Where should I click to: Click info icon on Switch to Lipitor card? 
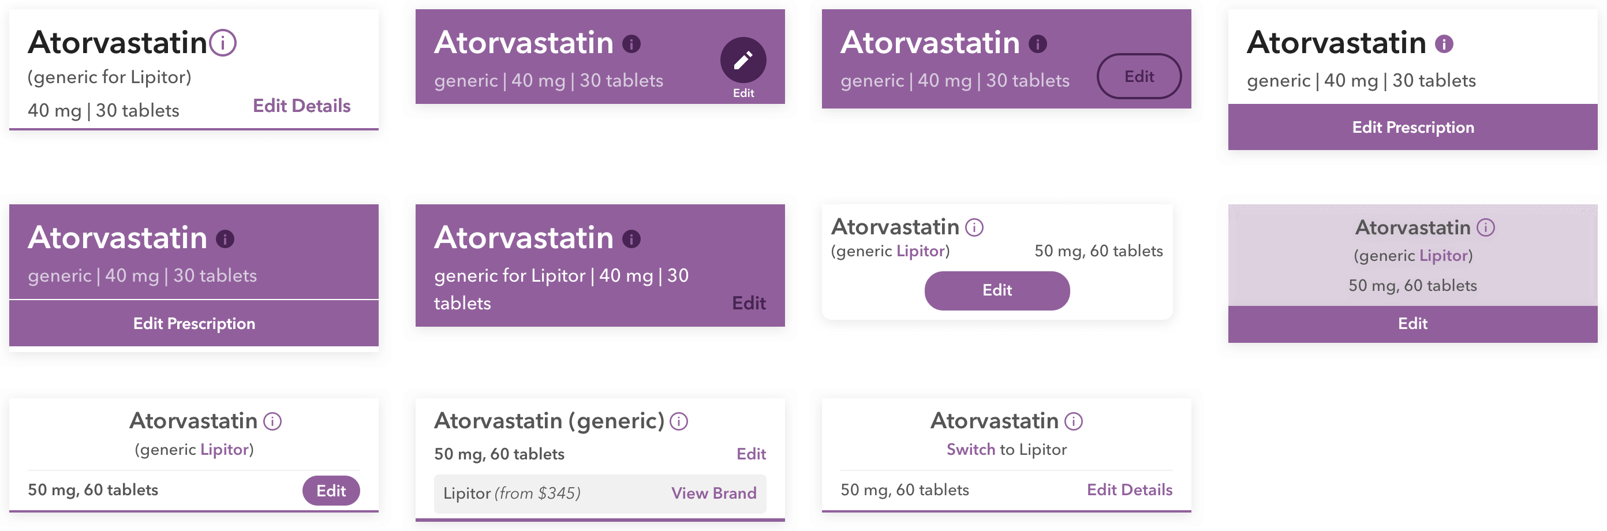click(x=1073, y=422)
